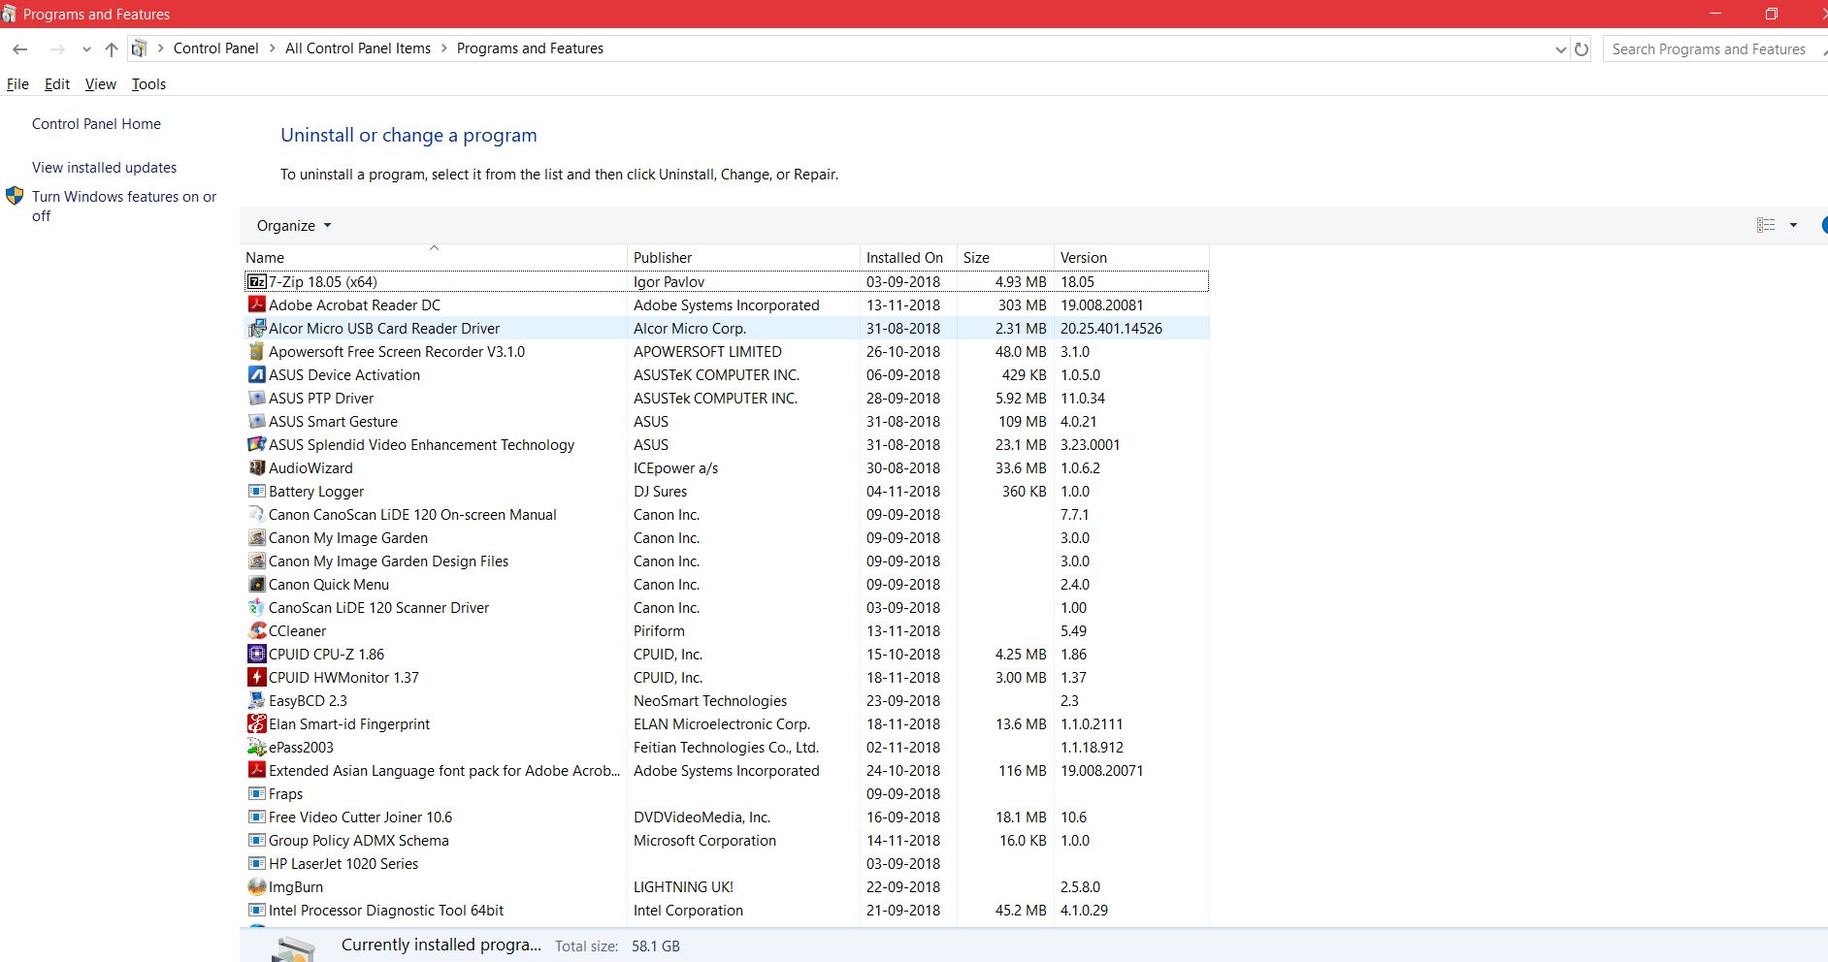Click the AudioWizard icon
Screen dimensions: 1828x962
[x=257, y=467]
